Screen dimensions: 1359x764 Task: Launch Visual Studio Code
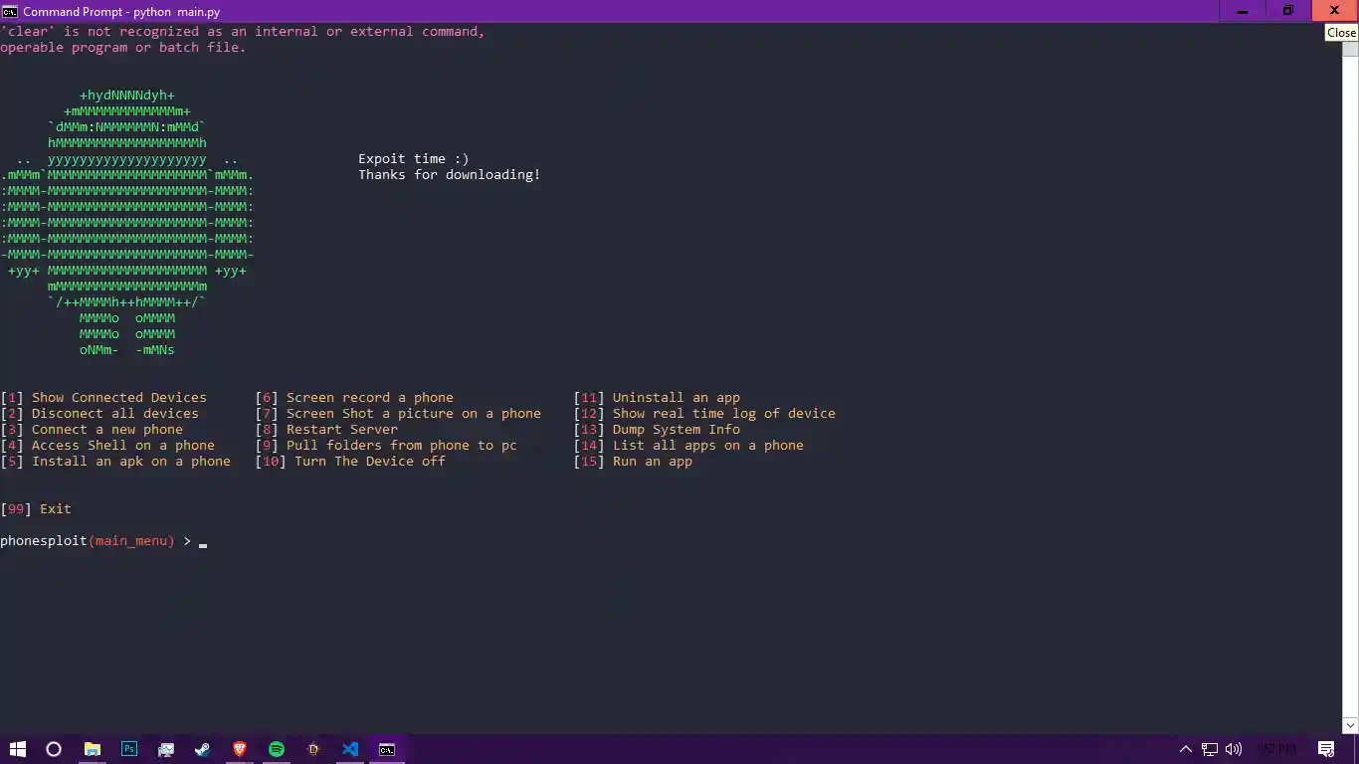pos(349,749)
